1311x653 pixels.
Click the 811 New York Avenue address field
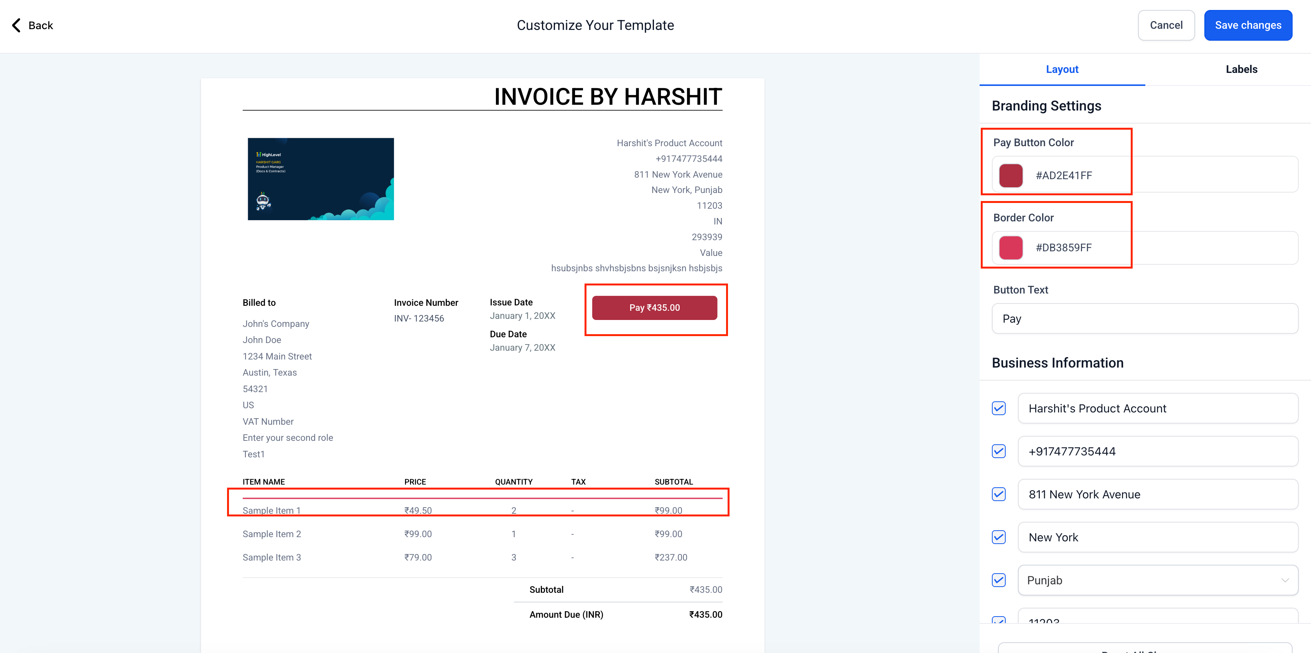(x=1157, y=494)
